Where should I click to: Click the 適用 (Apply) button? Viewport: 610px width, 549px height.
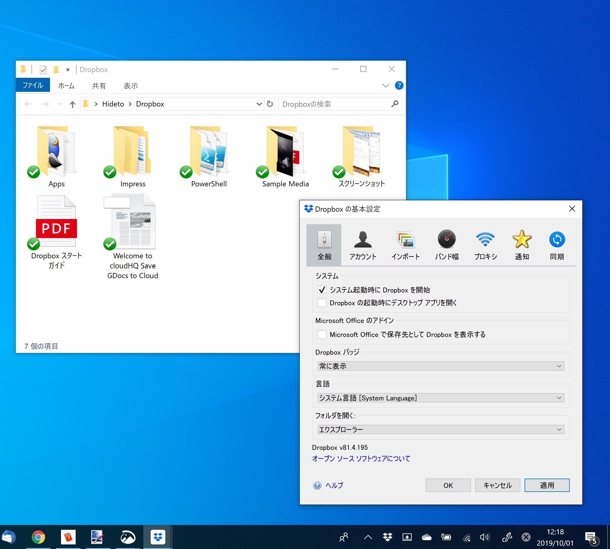point(547,485)
